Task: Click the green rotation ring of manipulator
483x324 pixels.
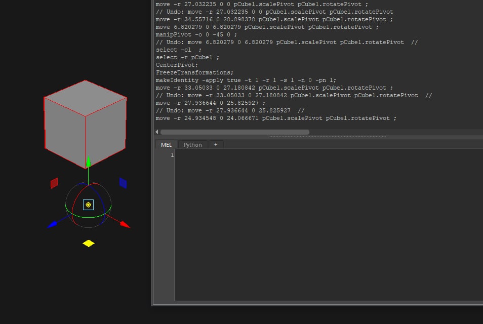Action: (89, 217)
